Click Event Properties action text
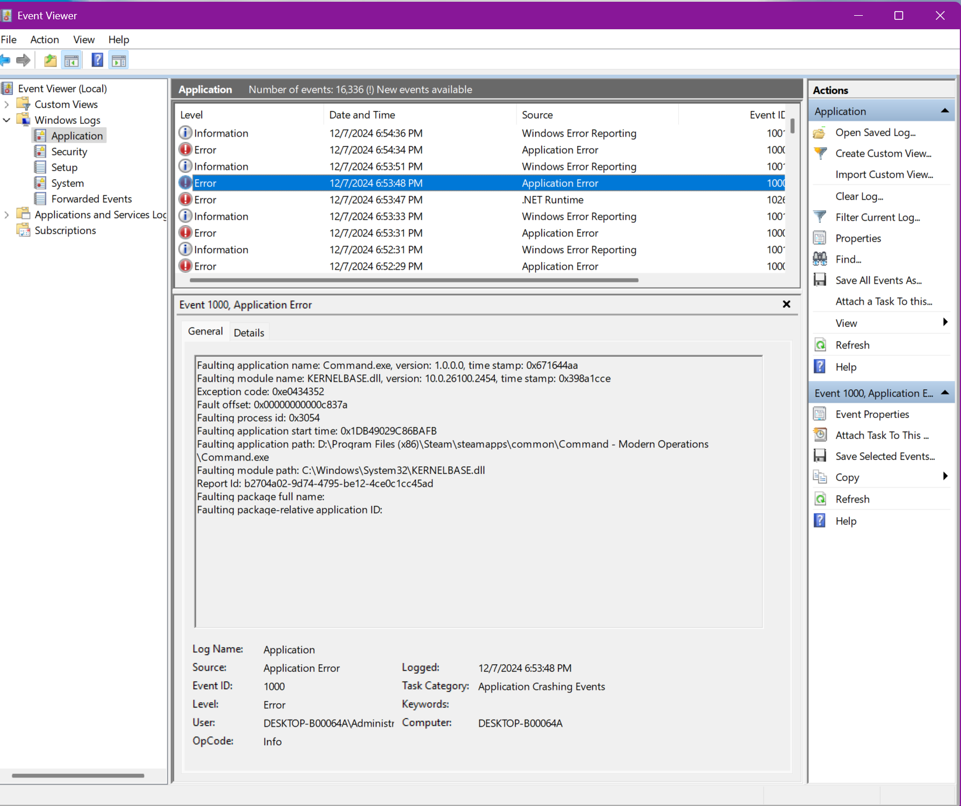 [872, 414]
